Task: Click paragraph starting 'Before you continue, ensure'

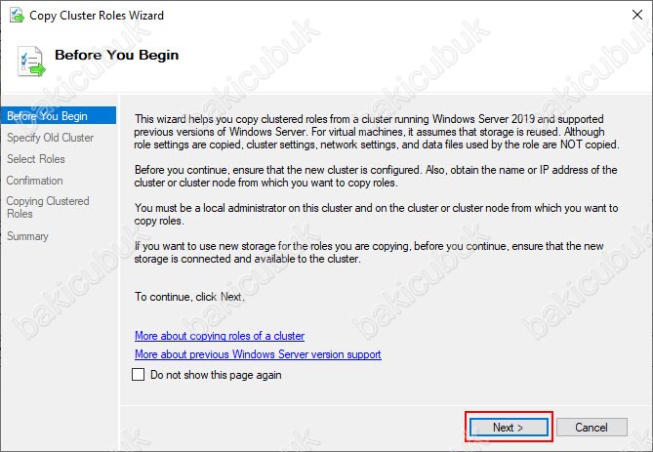Action: (376, 177)
